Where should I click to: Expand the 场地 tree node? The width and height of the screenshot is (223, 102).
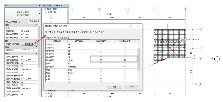coord(46,93)
